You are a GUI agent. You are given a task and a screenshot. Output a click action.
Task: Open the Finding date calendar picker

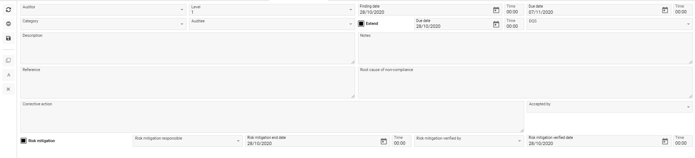pyautogui.click(x=496, y=10)
